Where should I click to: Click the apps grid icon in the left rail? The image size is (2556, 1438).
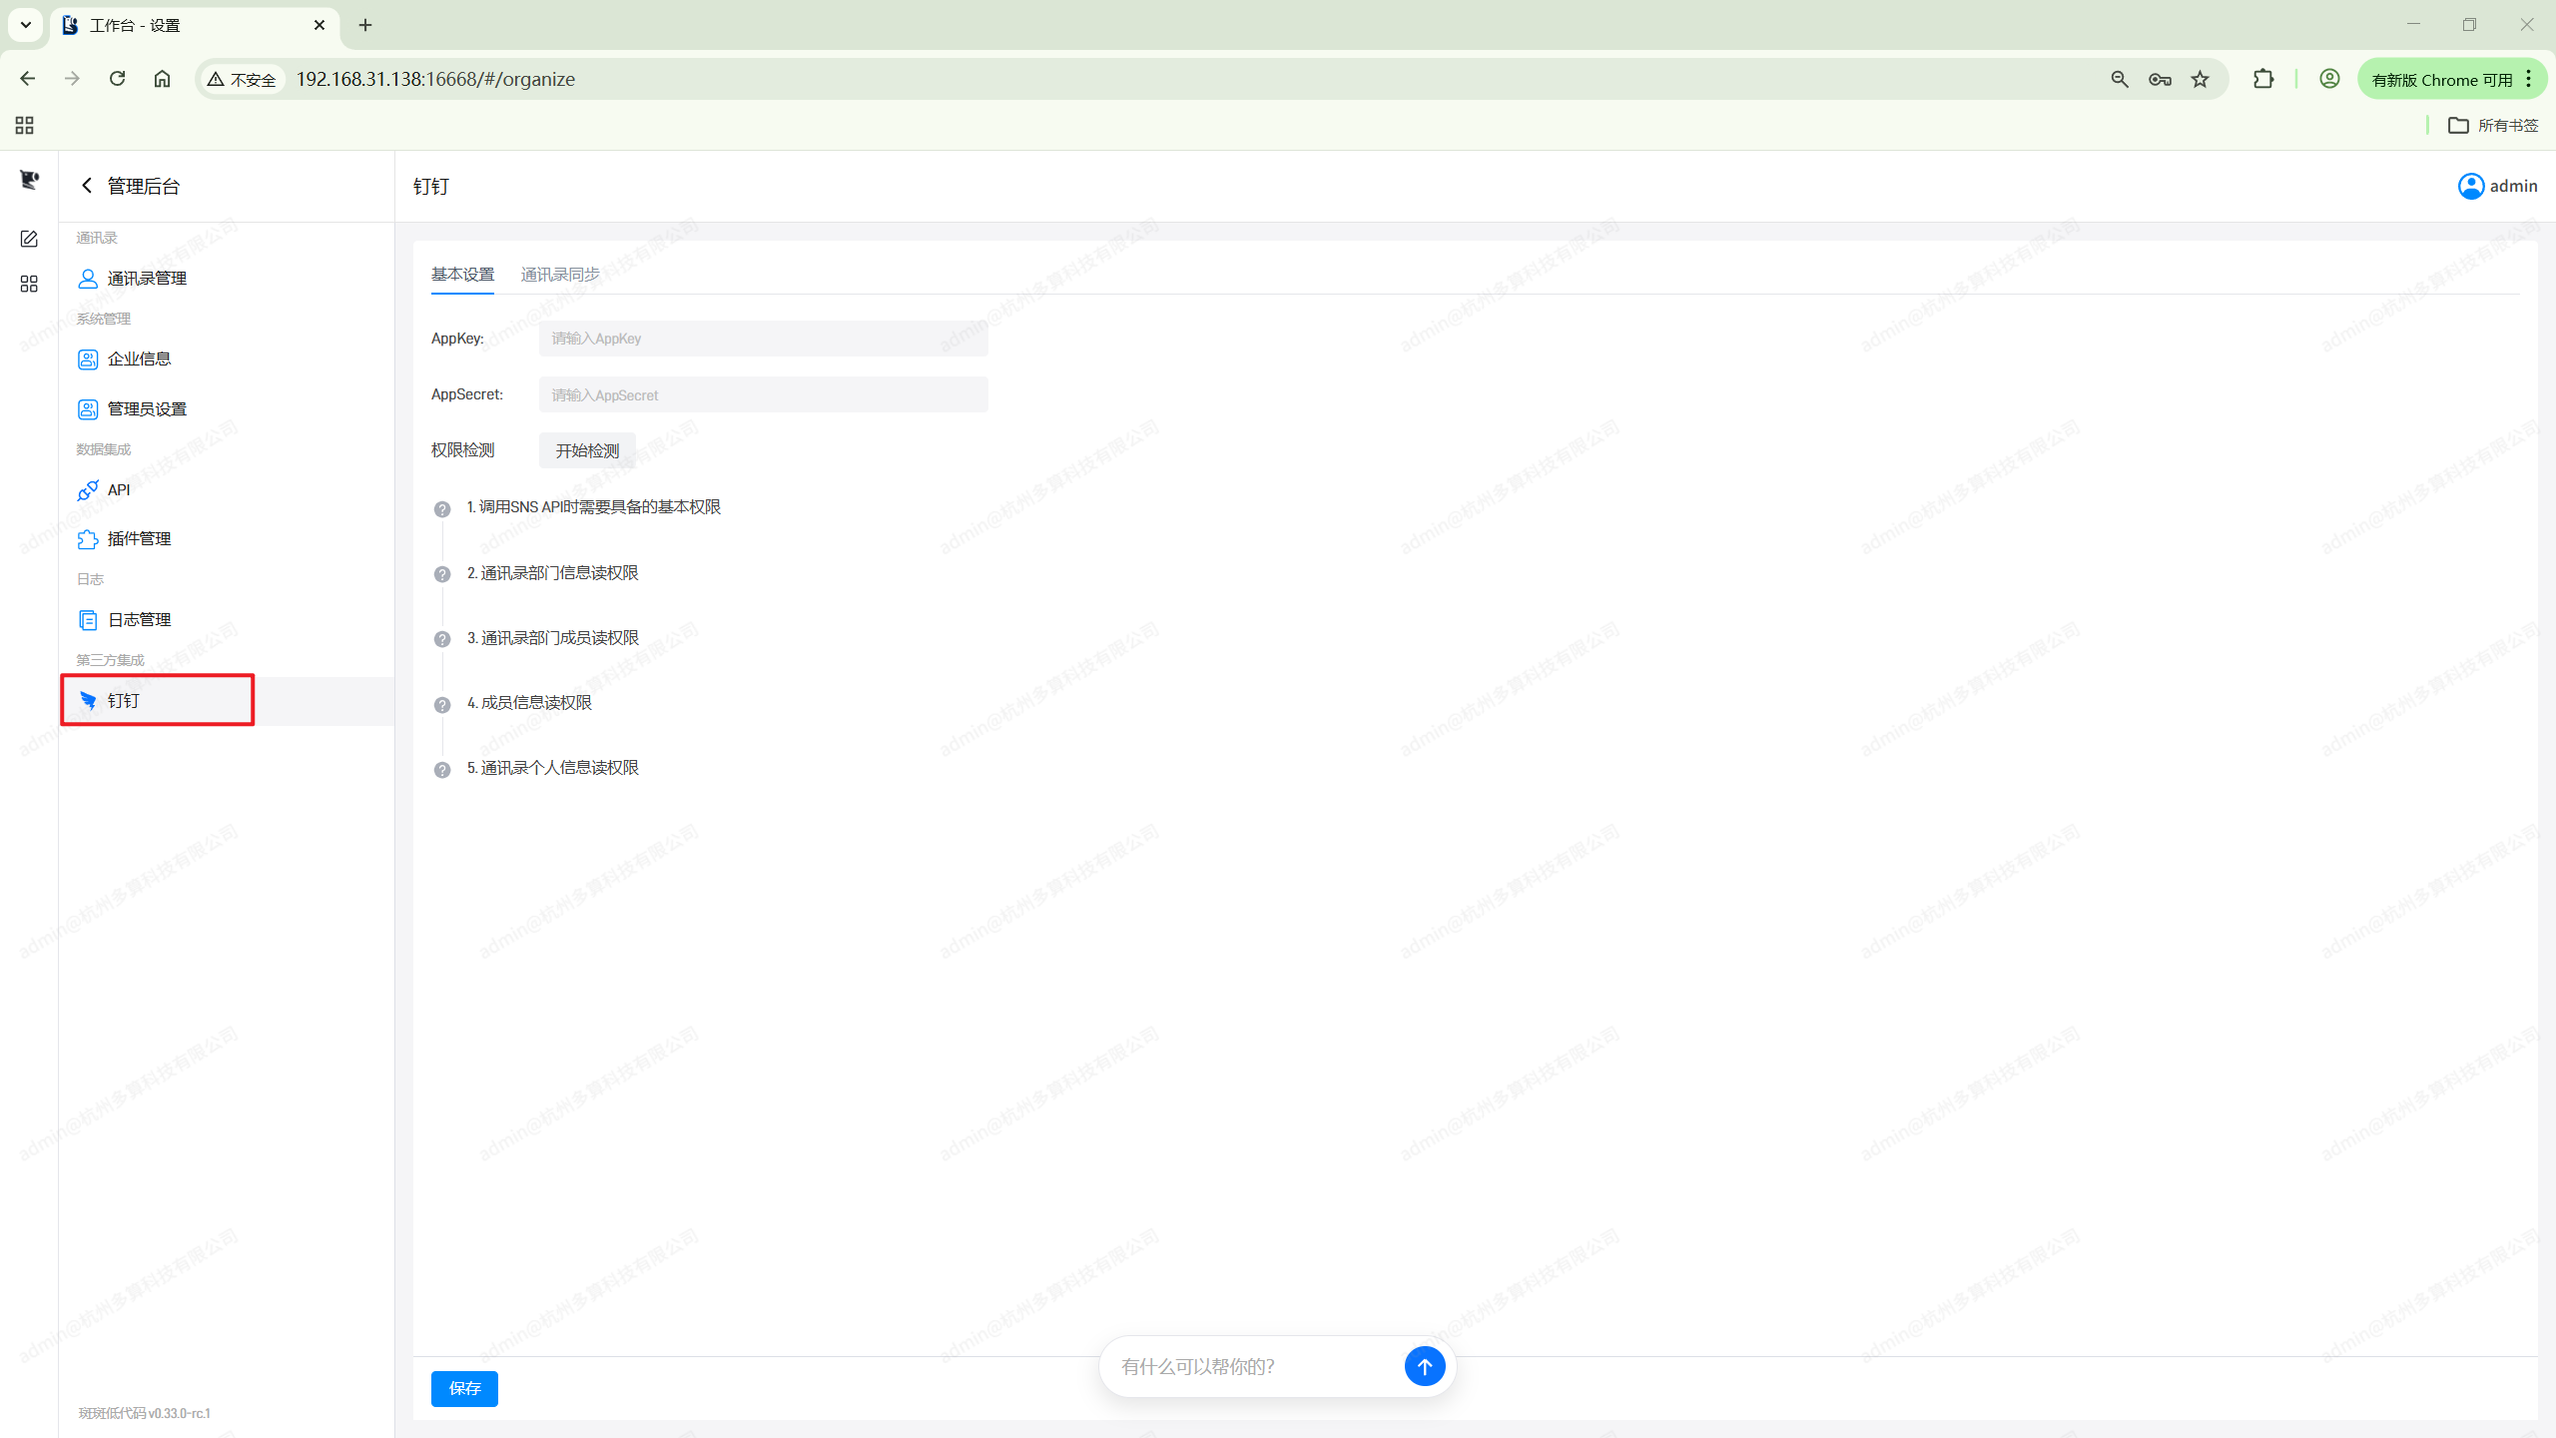29,285
